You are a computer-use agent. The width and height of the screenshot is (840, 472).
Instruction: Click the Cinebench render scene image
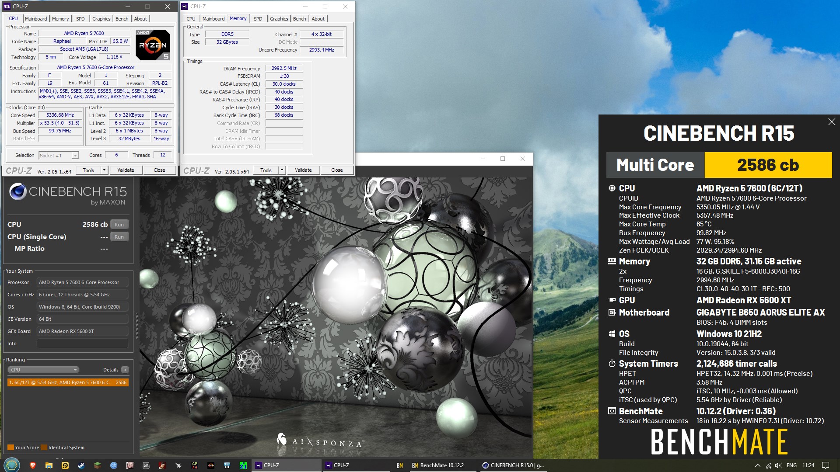(x=336, y=317)
